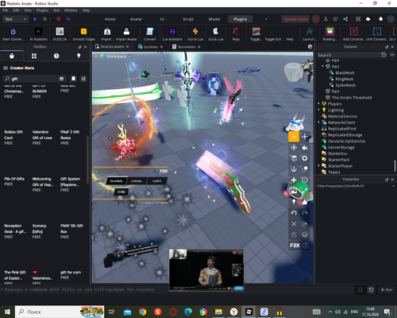Open Google Chrome from taskbar
The height and width of the screenshot is (318, 397).
coord(142,312)
